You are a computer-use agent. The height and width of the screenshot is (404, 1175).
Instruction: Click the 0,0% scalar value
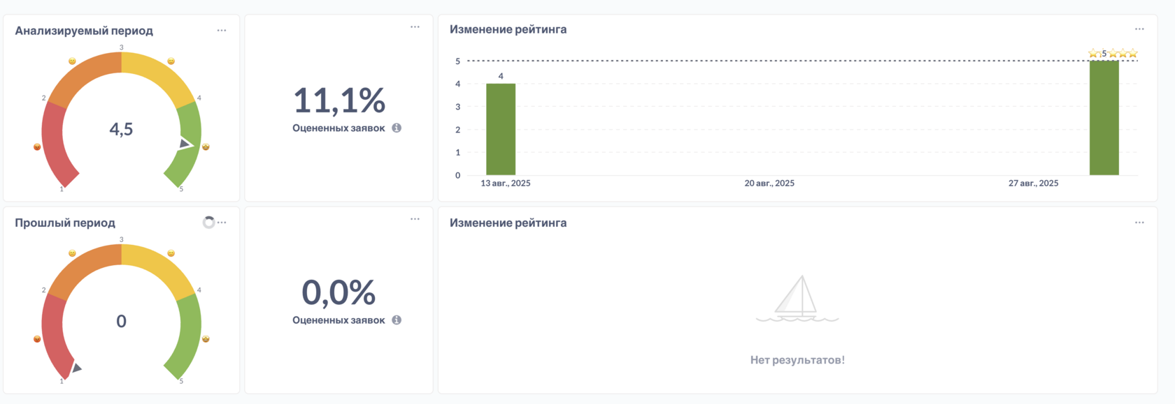coord(339,293)
